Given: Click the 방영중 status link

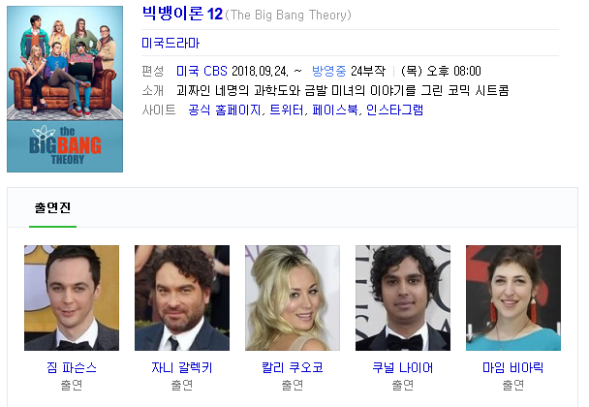Looking at the screenshot, I should (x=328, y=71).
